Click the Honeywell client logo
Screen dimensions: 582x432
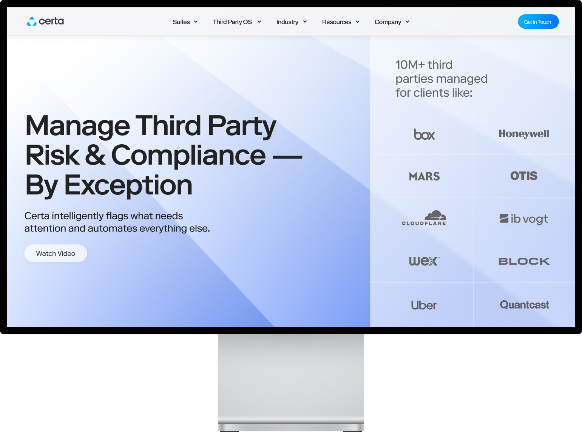[524, 134]
